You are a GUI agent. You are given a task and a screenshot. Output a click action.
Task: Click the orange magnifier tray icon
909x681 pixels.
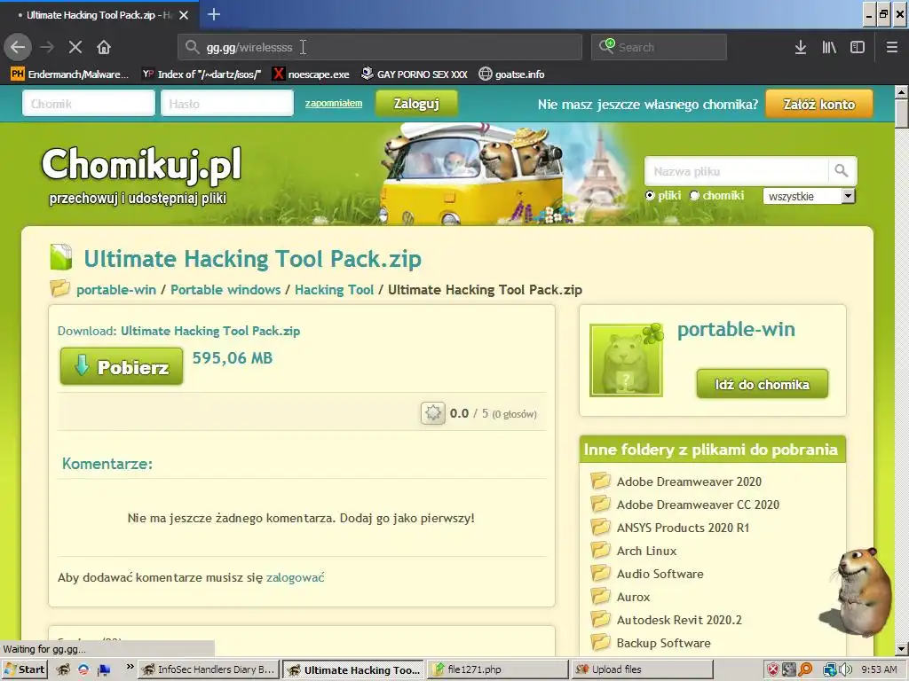pos(805,669)
